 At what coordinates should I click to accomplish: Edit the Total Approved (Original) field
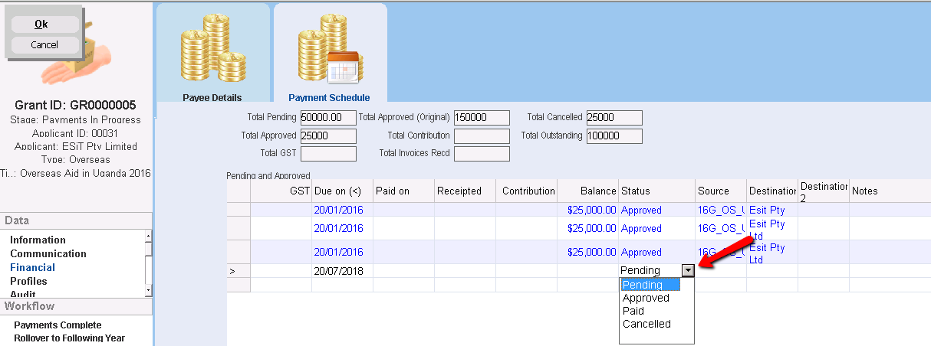tap(482, 118)
